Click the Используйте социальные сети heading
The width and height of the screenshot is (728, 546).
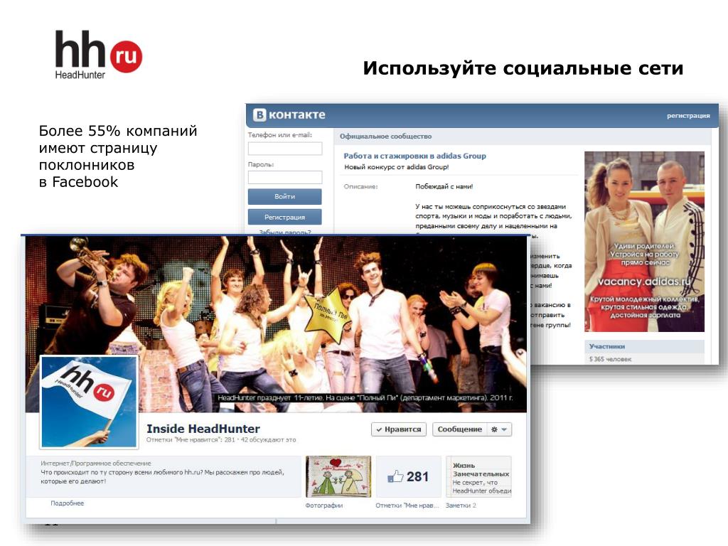523,68
